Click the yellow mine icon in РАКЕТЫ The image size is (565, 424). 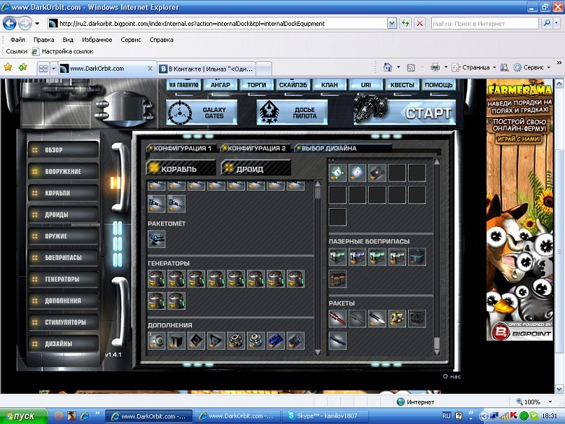point(397,319)
